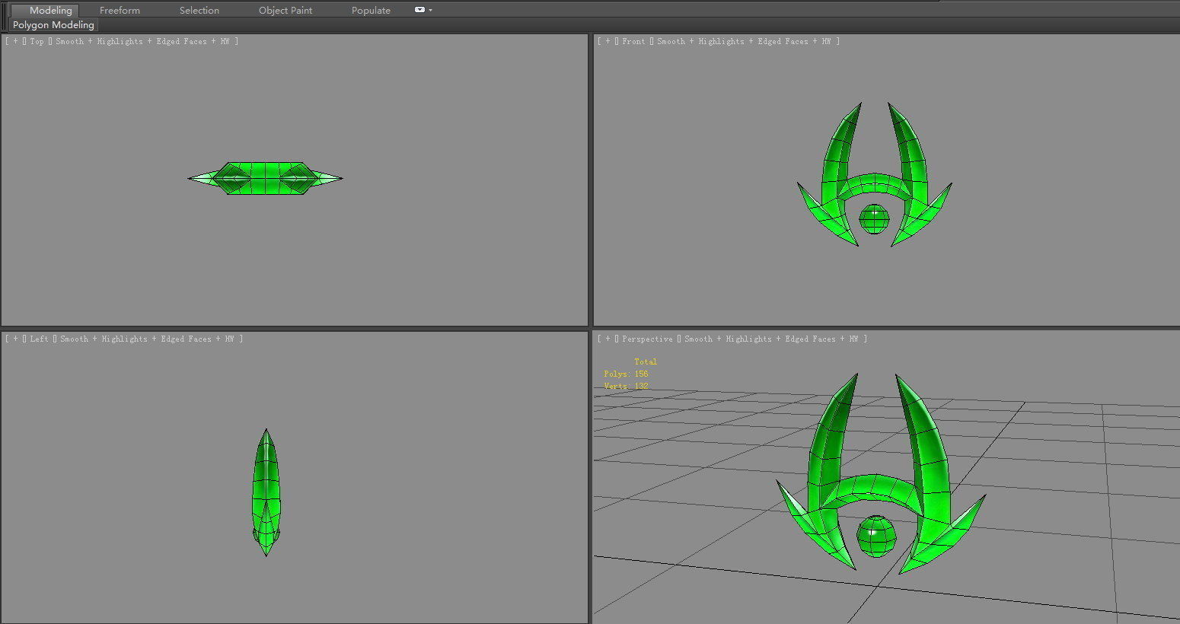Image resolution: width=1180 pixels, height=624 pixels.
Task: Click the Front viewport view label
Action: 633,42
